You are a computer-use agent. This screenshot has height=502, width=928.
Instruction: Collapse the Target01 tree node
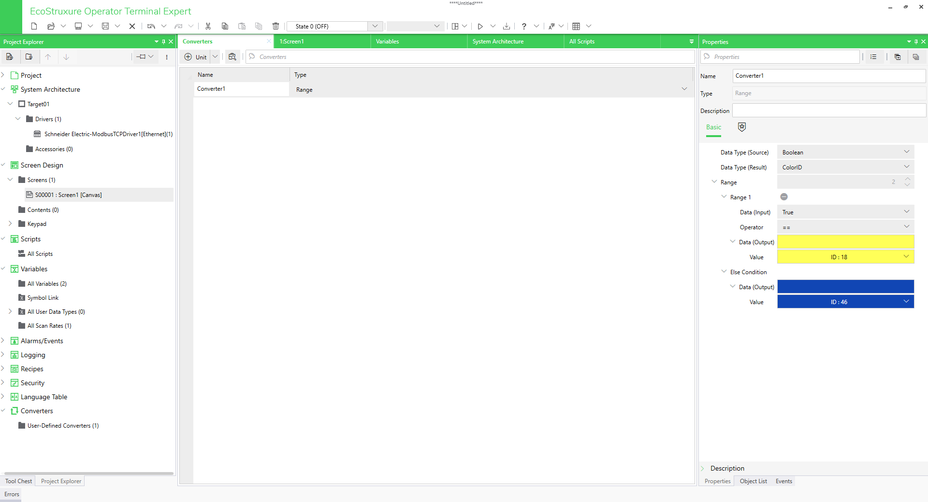10,104
